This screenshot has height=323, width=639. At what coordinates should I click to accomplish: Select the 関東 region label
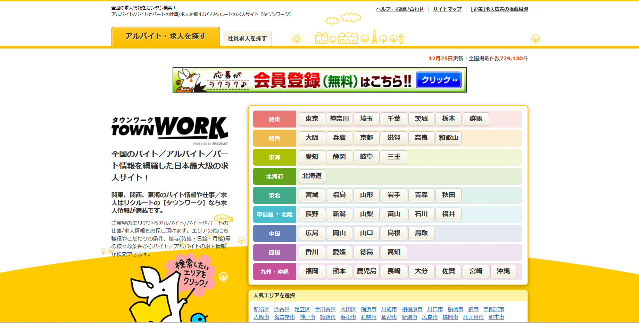[274, 119]
